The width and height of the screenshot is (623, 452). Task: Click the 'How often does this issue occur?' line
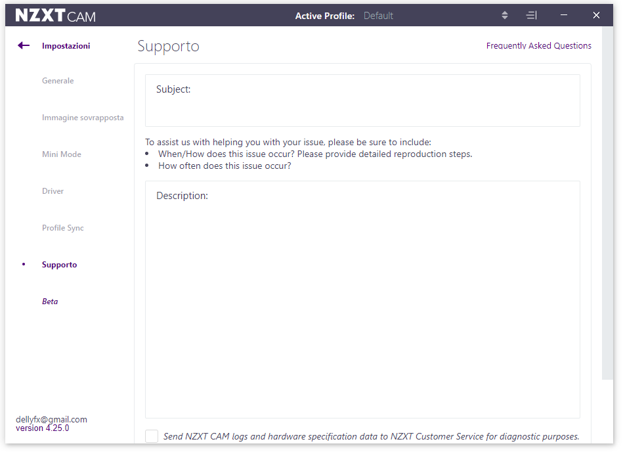[225, 166]
